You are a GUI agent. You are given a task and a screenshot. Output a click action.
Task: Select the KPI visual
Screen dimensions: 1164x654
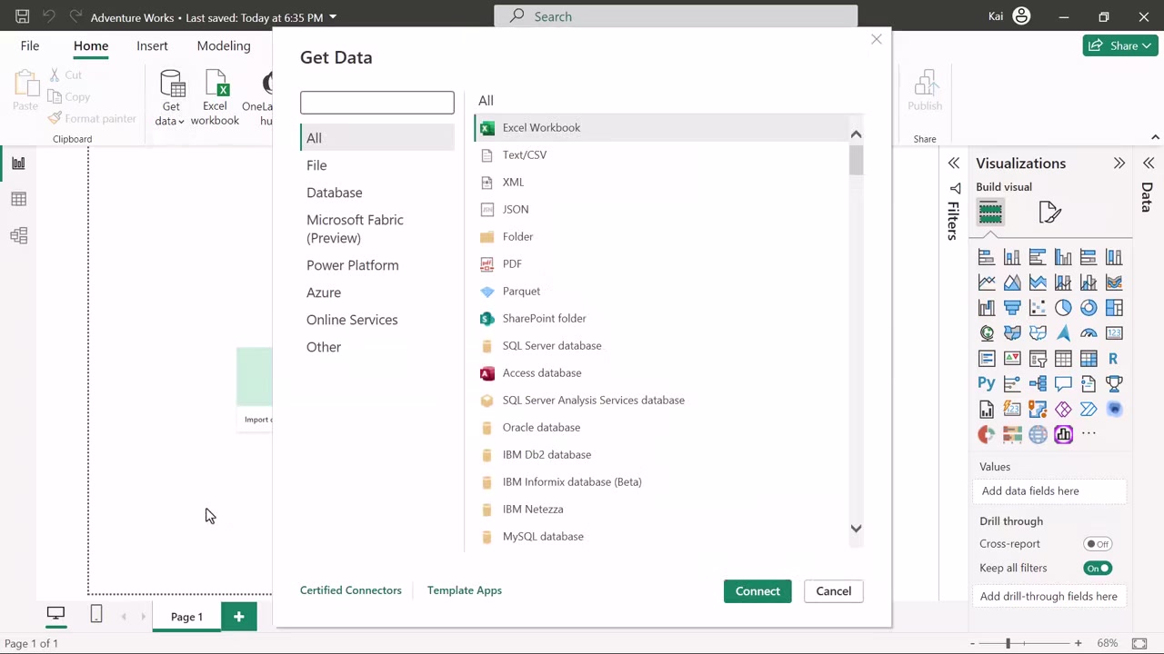(1012, 359)
